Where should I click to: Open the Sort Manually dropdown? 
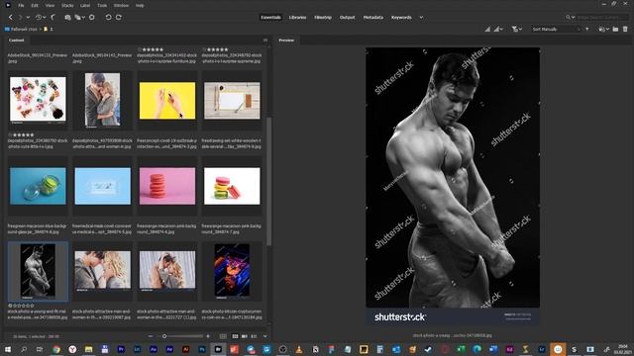click(x=557, y=29)
